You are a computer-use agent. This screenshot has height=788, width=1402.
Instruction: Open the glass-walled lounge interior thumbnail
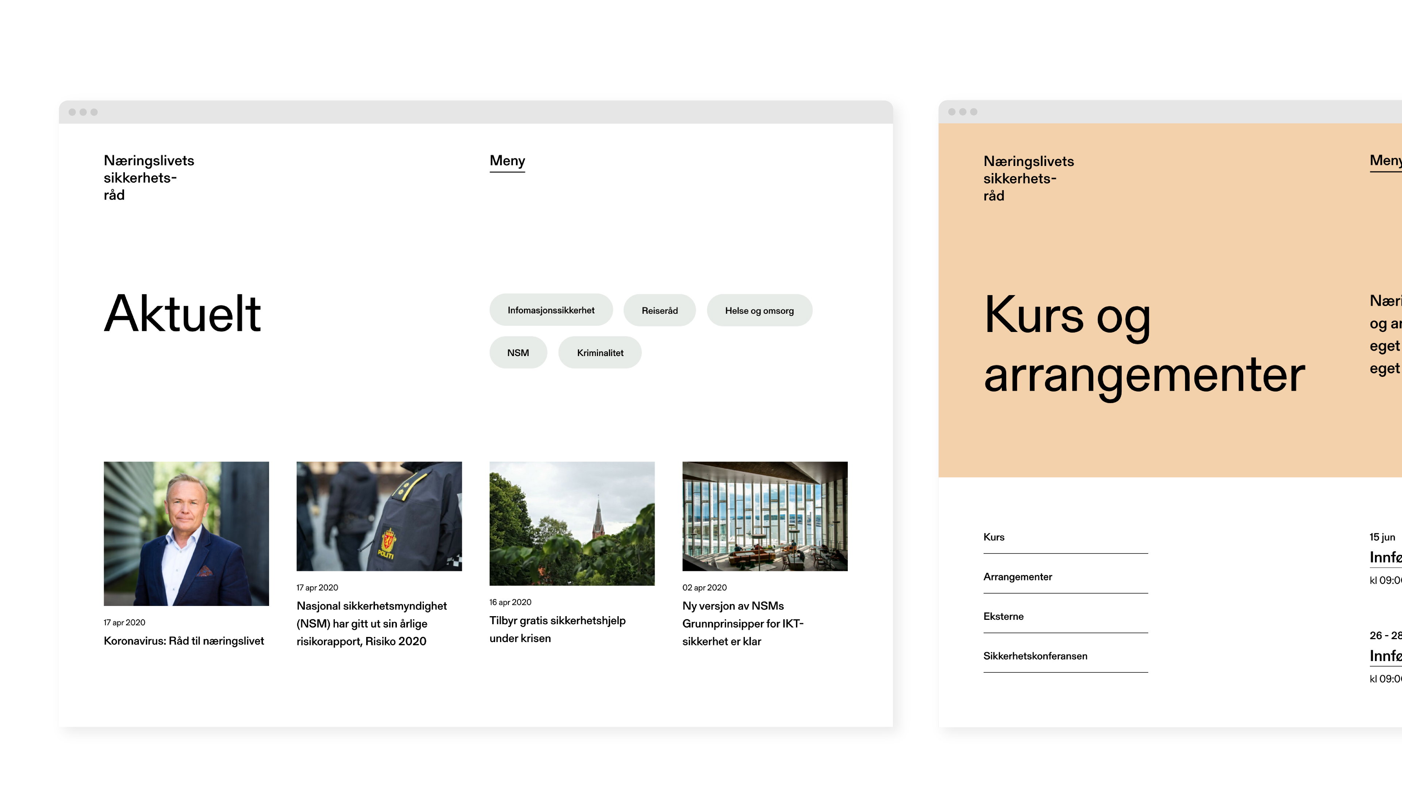point(765,516)
